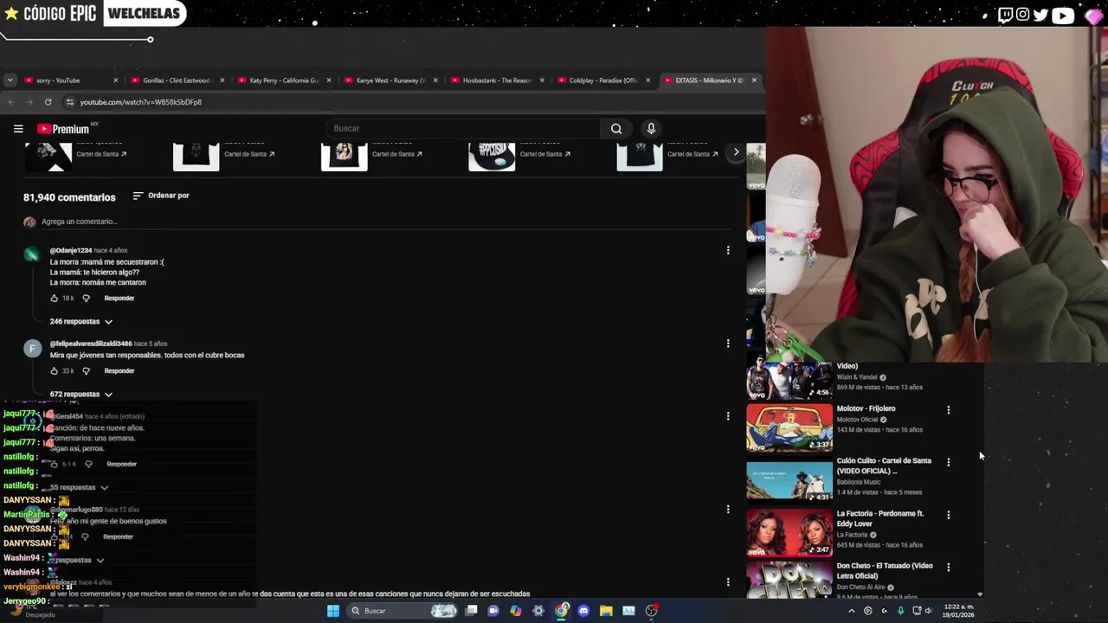
Task: Start voice search with microphone icon
Action: (x=651, y=129)
